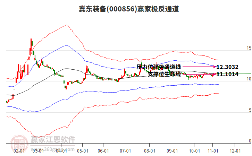Select the 支撑位生命线 annotation label

[164, 74]
